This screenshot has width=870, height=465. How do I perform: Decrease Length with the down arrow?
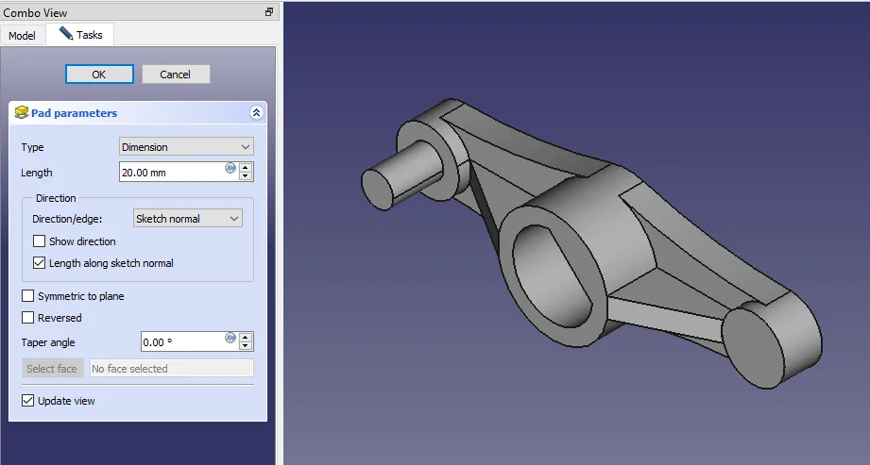pos(247,177)
